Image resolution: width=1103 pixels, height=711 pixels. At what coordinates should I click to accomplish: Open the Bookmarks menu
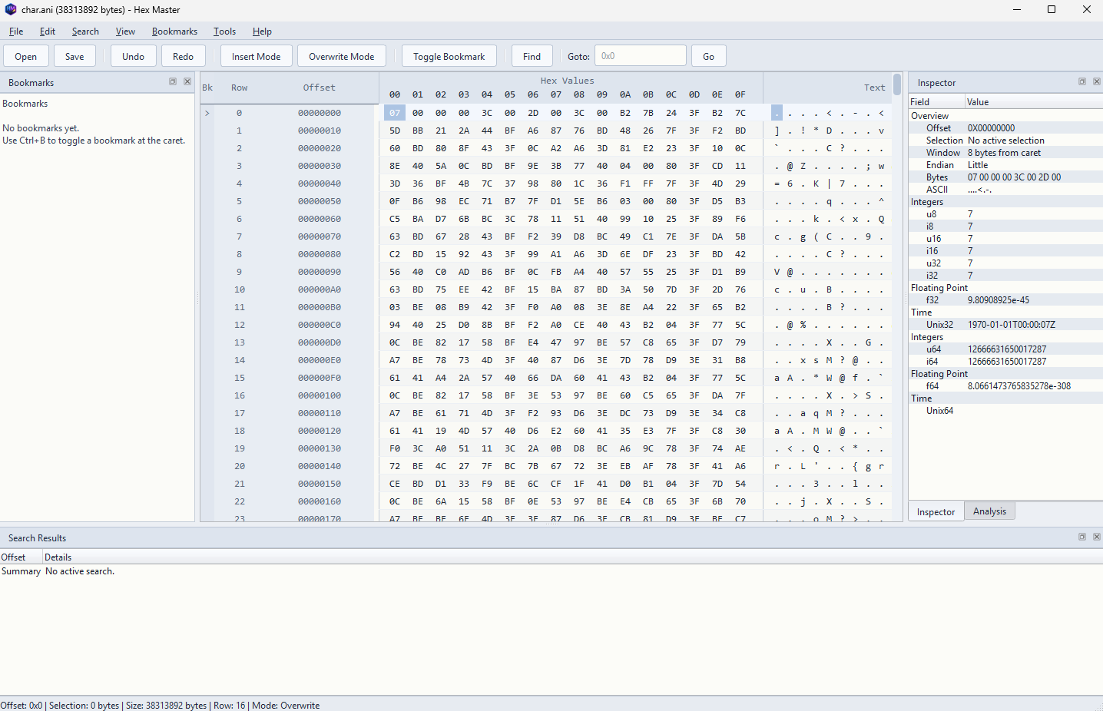pos(174,31)
